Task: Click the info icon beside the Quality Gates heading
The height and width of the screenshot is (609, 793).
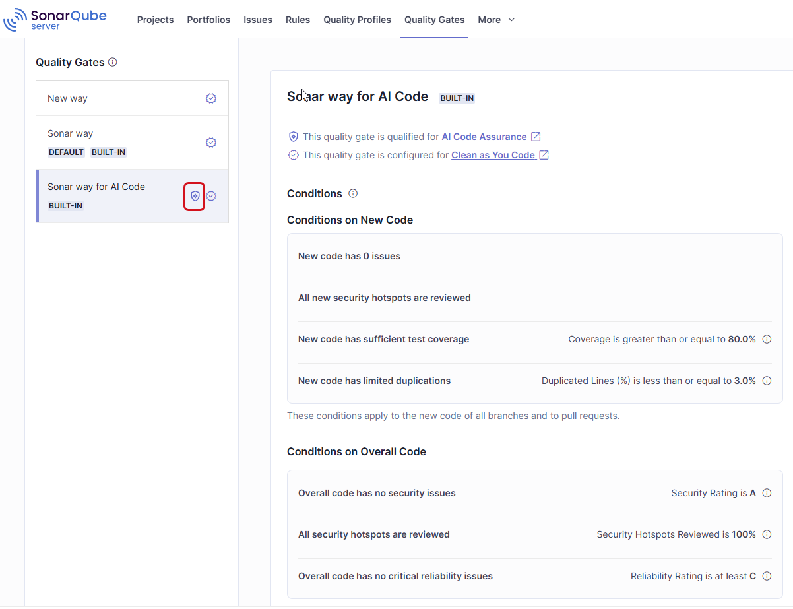Action: (x=113, y=62)
